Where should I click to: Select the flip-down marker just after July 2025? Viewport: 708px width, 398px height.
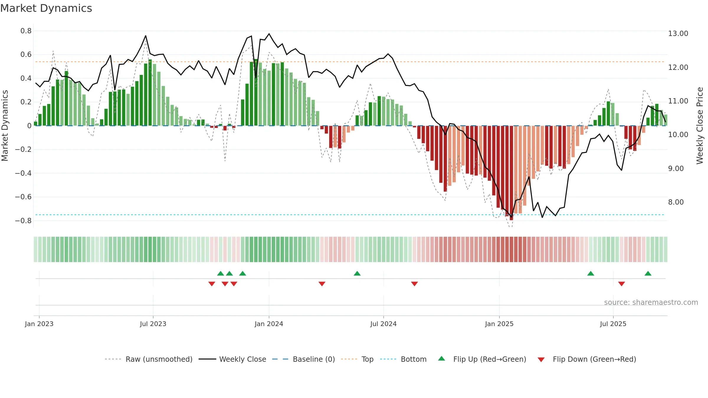point(622,284)
